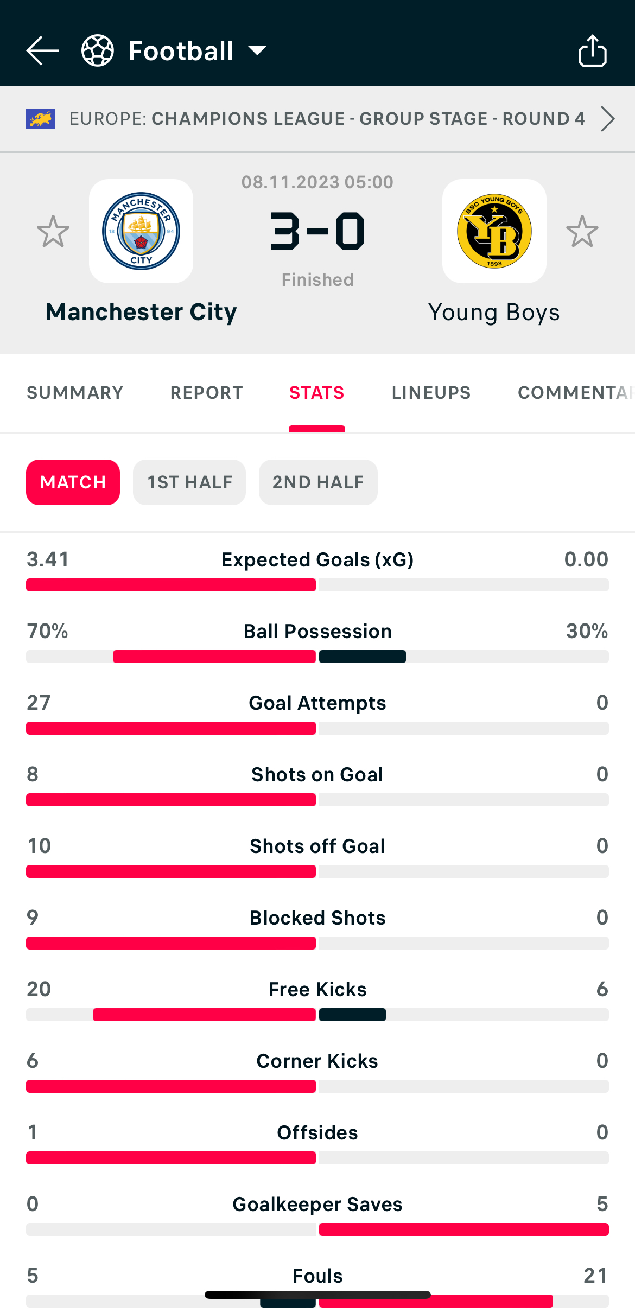Open the Lineups tab
Viewport: 635px width, 1312px height.
coord(431,393)
